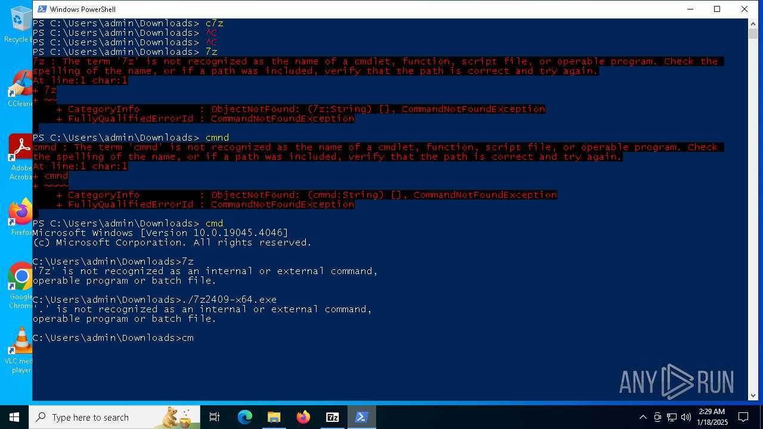This screenshot has height=429, width=763.
Task: Launch the Google Chrome desktop shortcut
Action: coord(20,285)
